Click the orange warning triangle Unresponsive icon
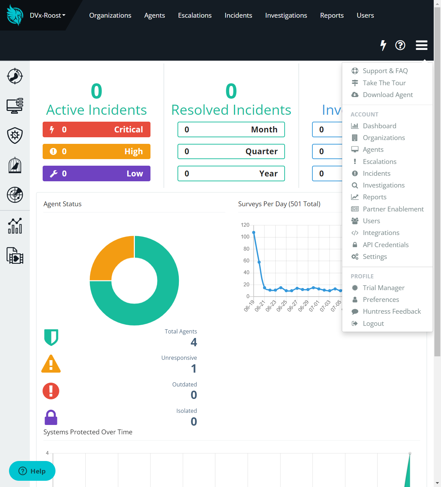Screen dimensions: 441x487 pos(51,364)
